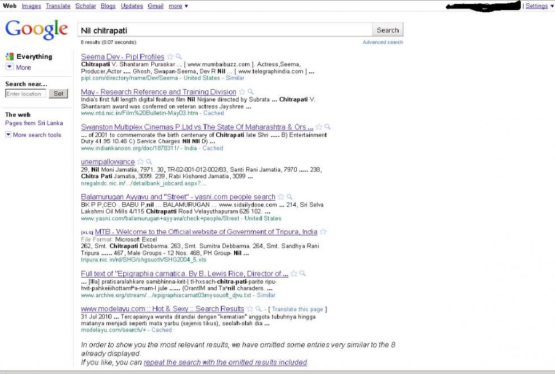Star the unempallowance result
The image size is (555, 374).
point(141,161)
